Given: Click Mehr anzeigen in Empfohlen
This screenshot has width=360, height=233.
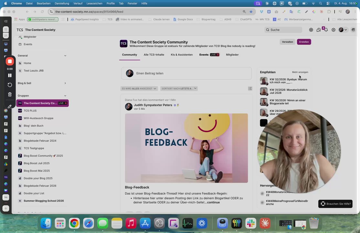Looking at the screenshot, I should pos(300,72).
